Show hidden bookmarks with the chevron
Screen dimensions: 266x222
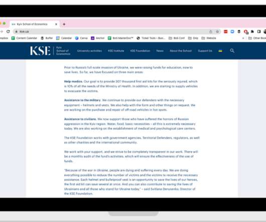point(243,38)
